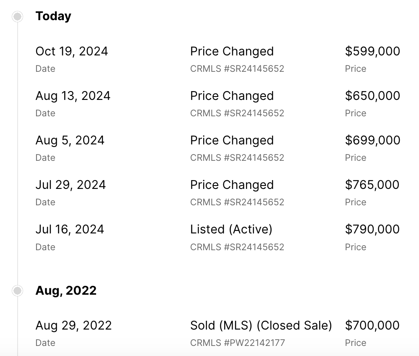This screenshot has height=356, width=419.
Task: Click the $790,000 listed price
Action: point(372,229)
